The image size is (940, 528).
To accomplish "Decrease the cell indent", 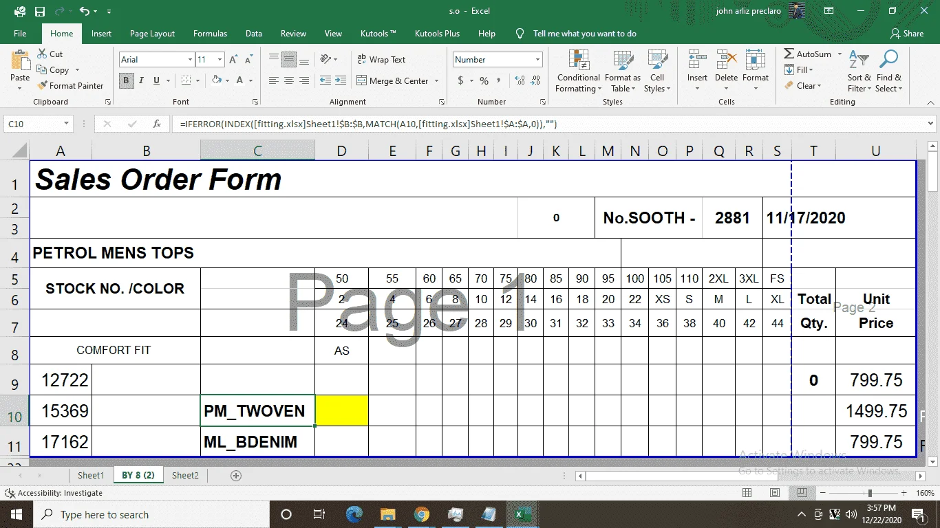I will [x=325, y=80].
